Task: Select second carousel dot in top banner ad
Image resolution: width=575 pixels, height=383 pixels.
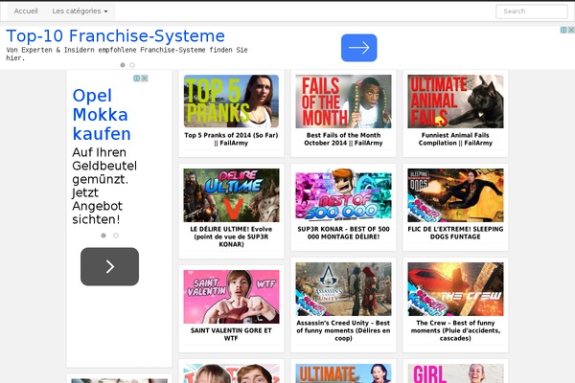Action: pos(132,65)
